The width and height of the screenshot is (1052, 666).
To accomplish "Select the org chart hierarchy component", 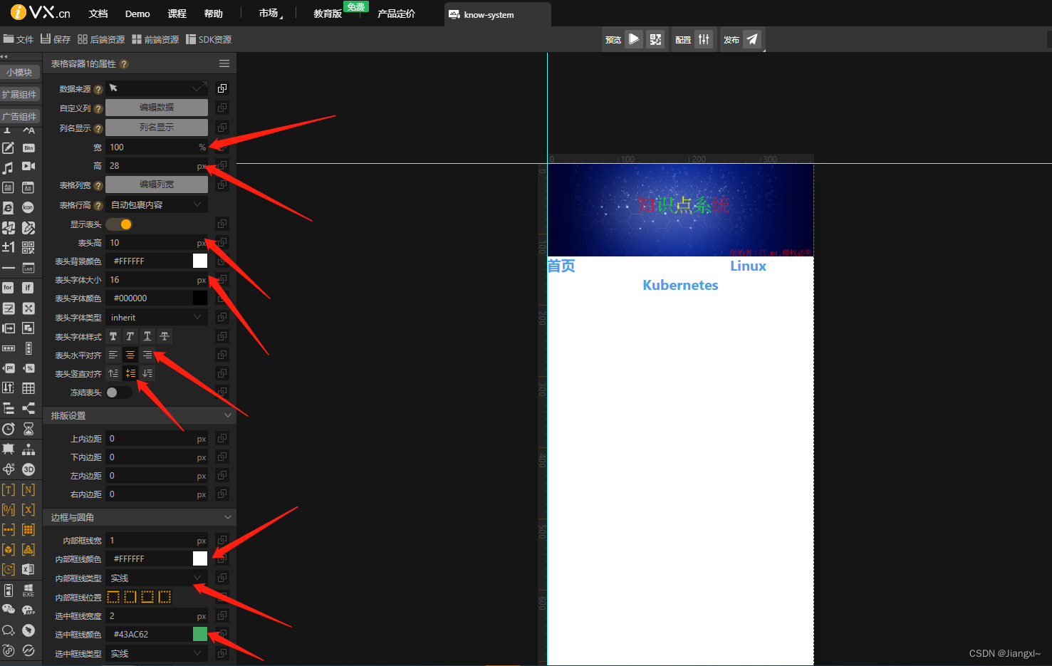I will click(x=28, y=449).
